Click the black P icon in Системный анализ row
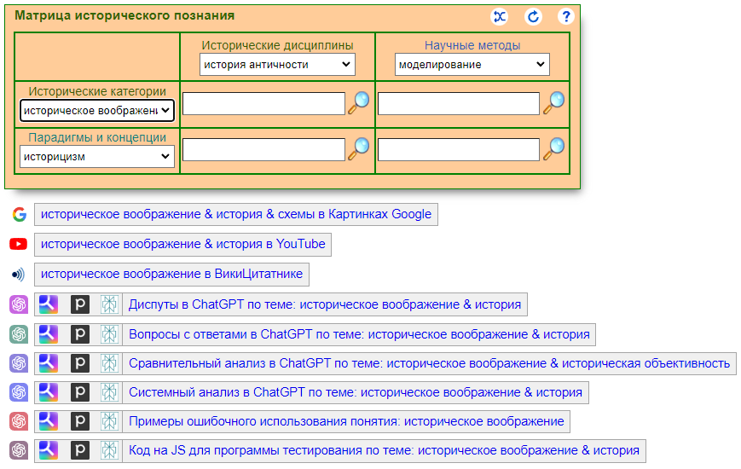Image resolution: width=741 pixels, height=469 pixels. (80, 392)
